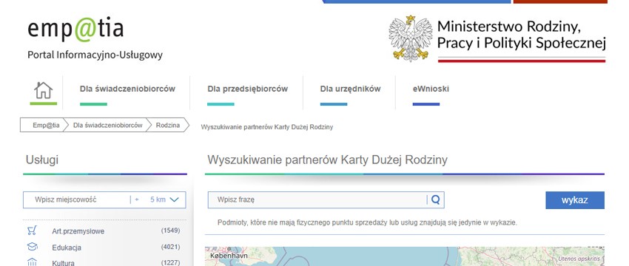
Task: Click the shopping cart icon for Art.przemysłowe
Action: pyautogui.click(x=32, y=231)
